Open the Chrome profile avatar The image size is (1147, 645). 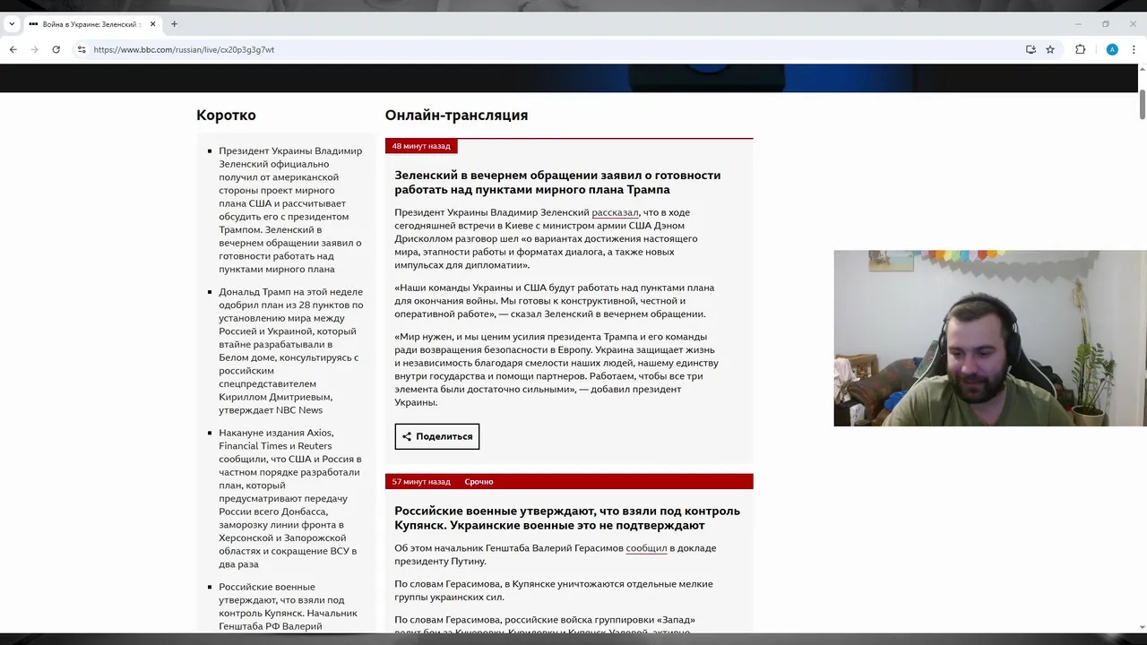(1112, 49)
